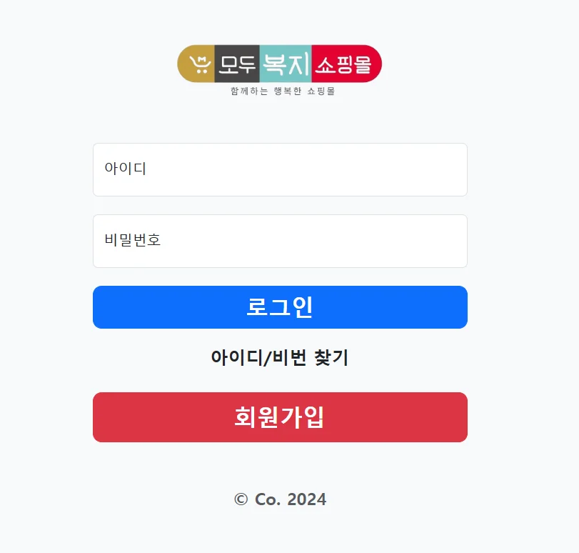Screen dimensions: 579x553
Task: Select the teal 복지 logo segment
Action: coord(286,64)
